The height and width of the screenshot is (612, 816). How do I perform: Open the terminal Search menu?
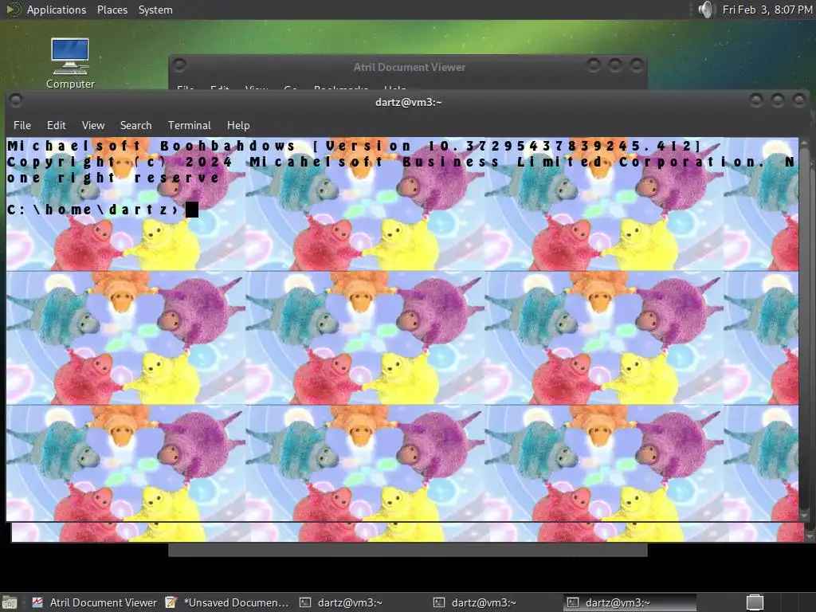(x=135, y=125)
